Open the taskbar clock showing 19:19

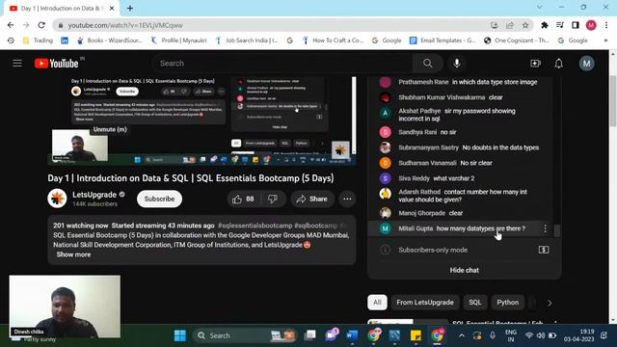578,335
